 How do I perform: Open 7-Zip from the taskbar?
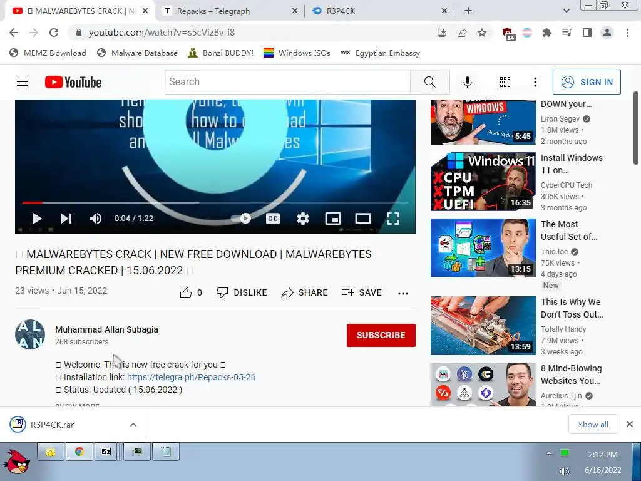point(106,452)
